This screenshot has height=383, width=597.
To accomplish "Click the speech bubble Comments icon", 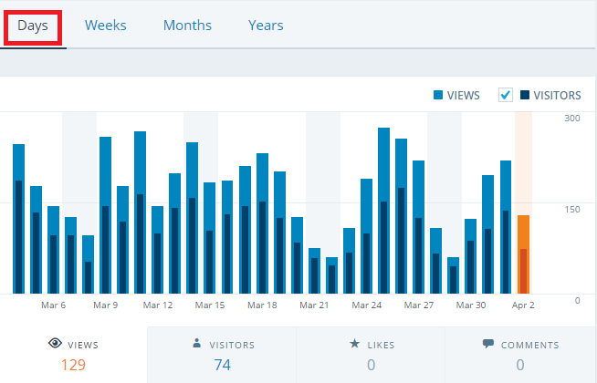I will click(x=487, y=345).
